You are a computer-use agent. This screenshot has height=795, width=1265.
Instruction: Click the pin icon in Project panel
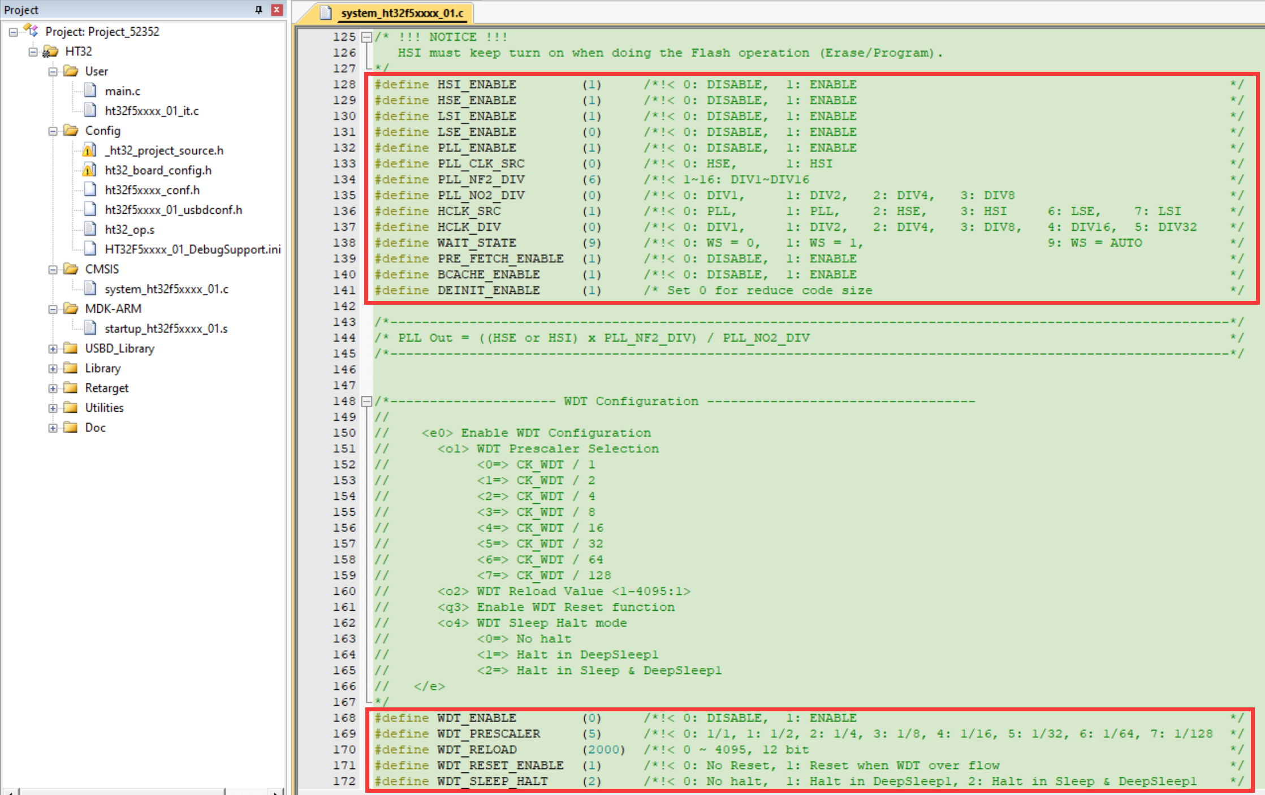258,10
